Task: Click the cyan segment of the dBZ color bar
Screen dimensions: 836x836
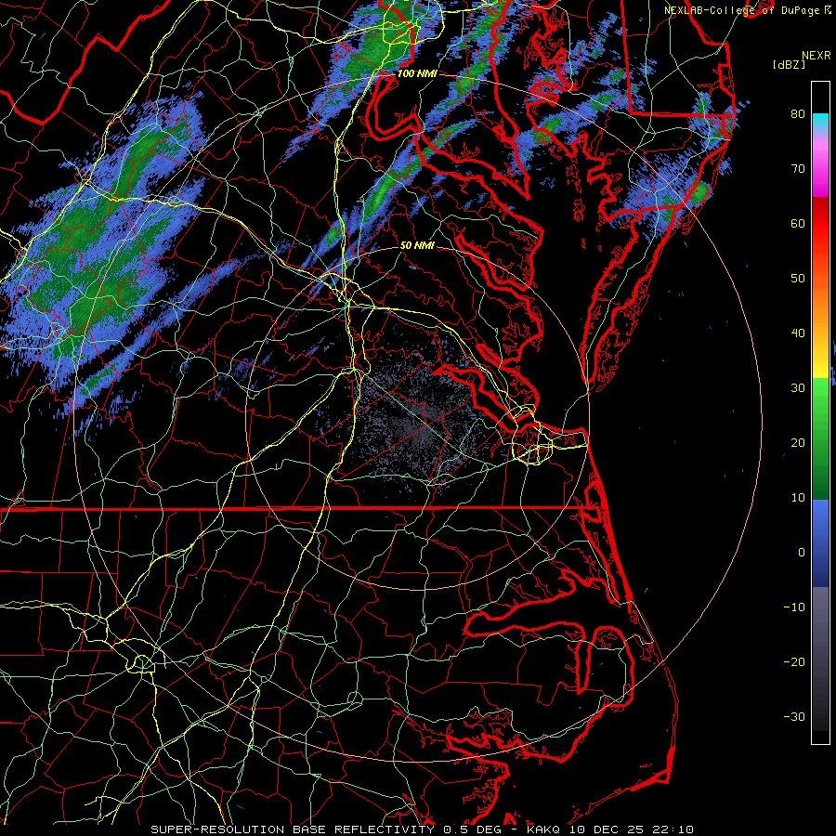Action: pos(820,122)
